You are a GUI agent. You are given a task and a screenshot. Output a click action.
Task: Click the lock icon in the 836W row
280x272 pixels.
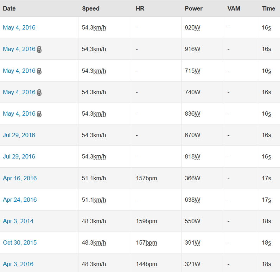tap(39, 114)
